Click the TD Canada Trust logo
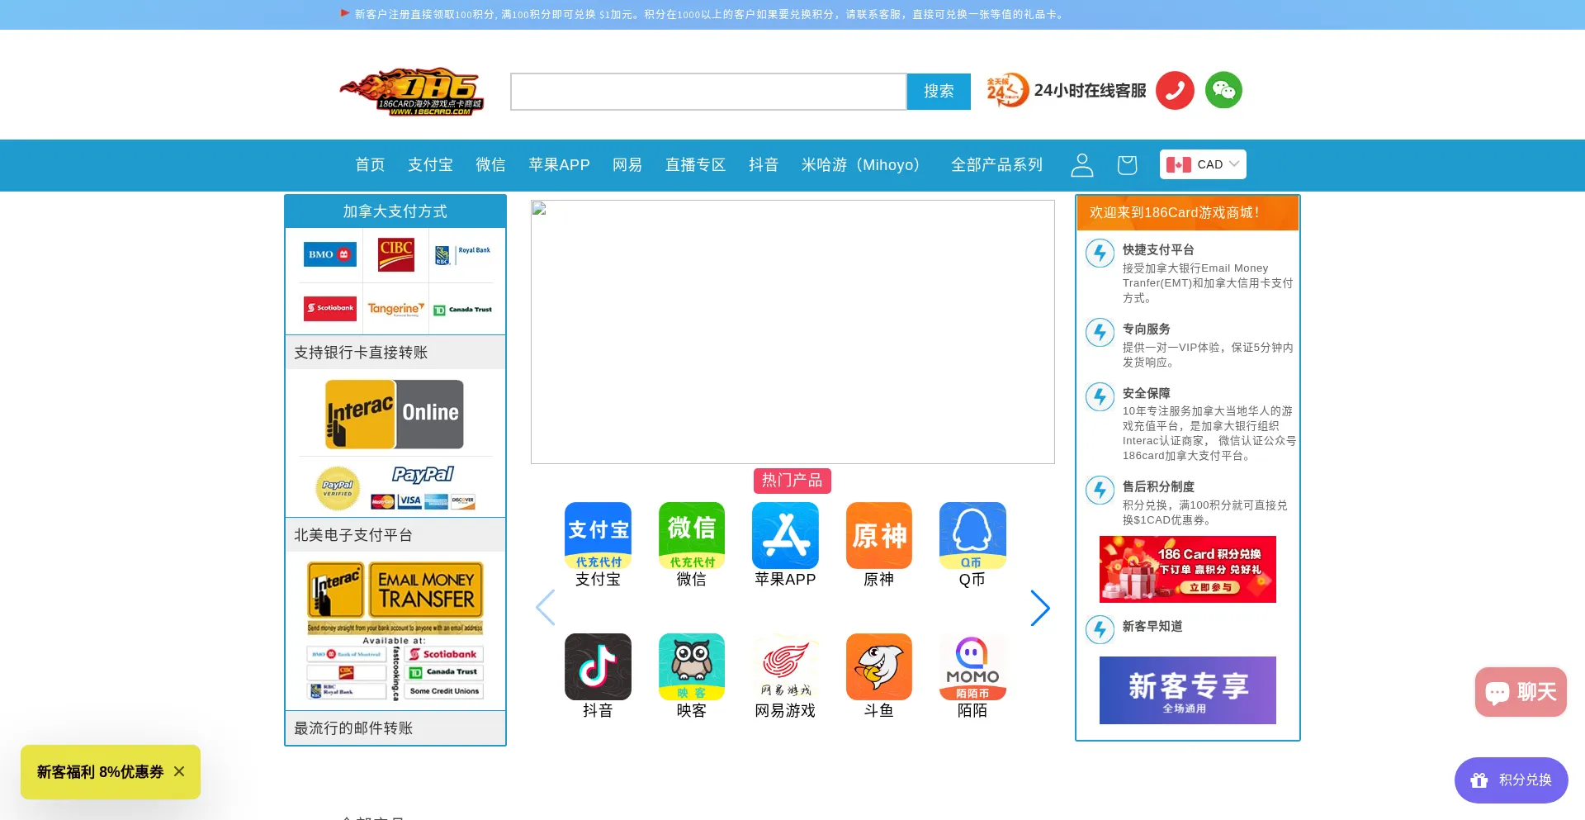1585x820 pixels. tap(462, 310)
